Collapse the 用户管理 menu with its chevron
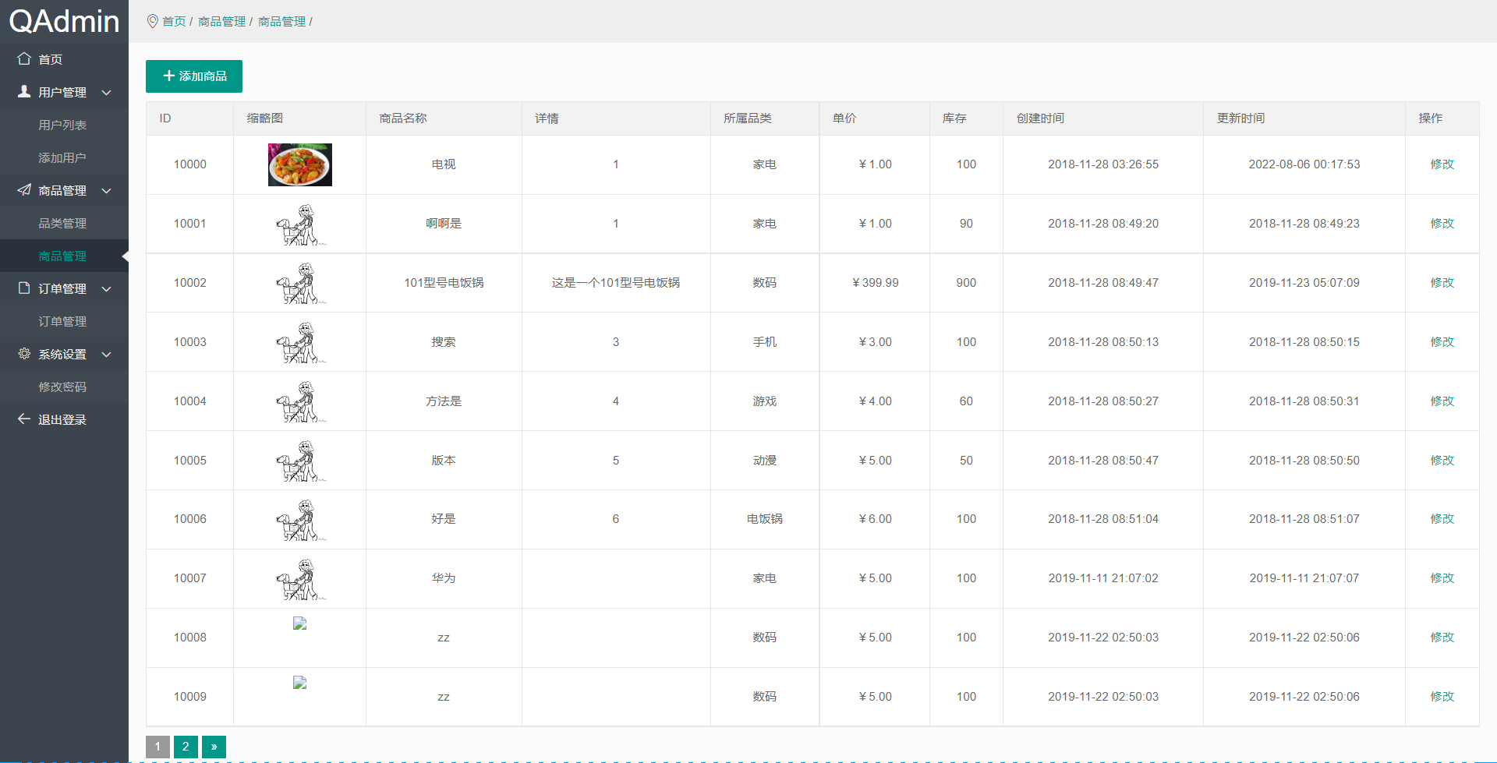 [107, 92]
